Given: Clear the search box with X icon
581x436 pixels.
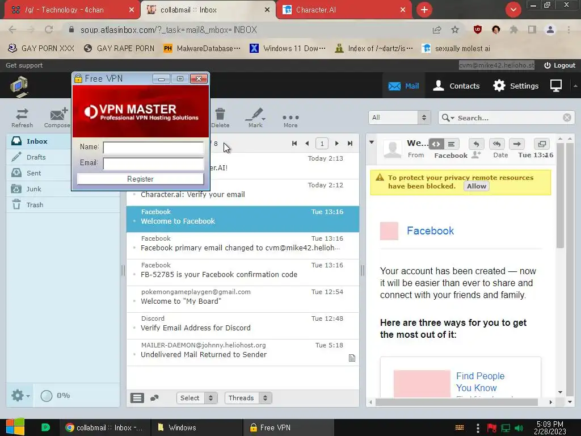Looking at the screenshot, I should tap(567, 118).
